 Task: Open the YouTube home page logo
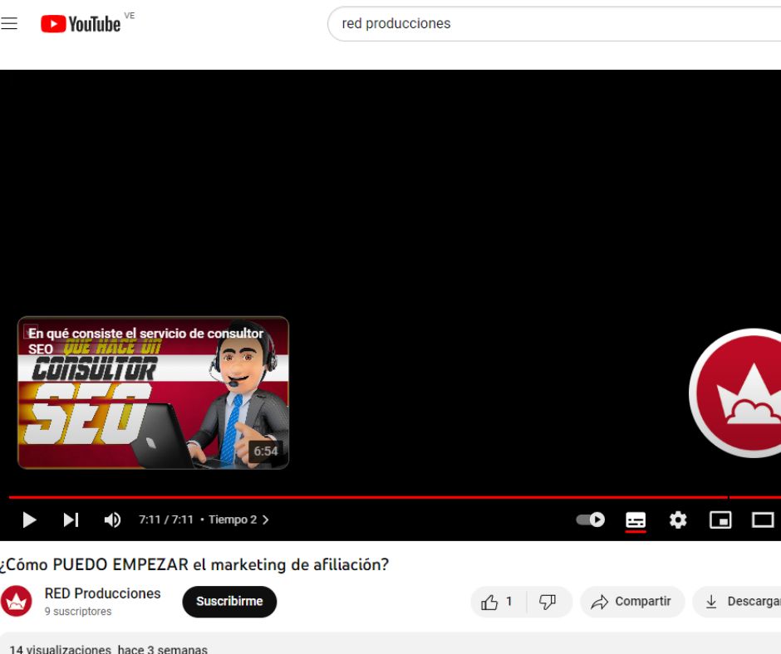tap(81, 22)
